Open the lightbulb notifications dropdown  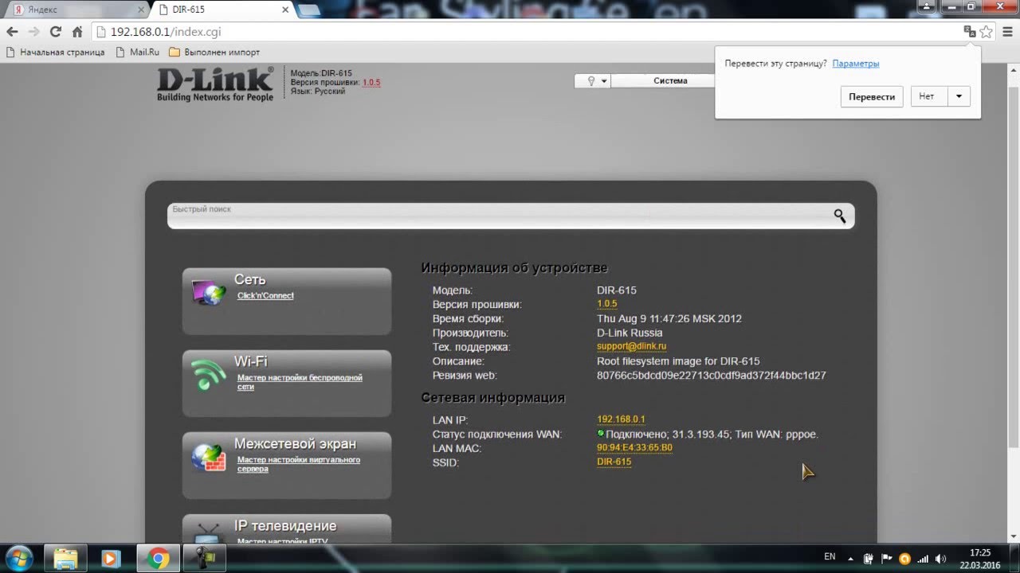[x=592, y=80]
